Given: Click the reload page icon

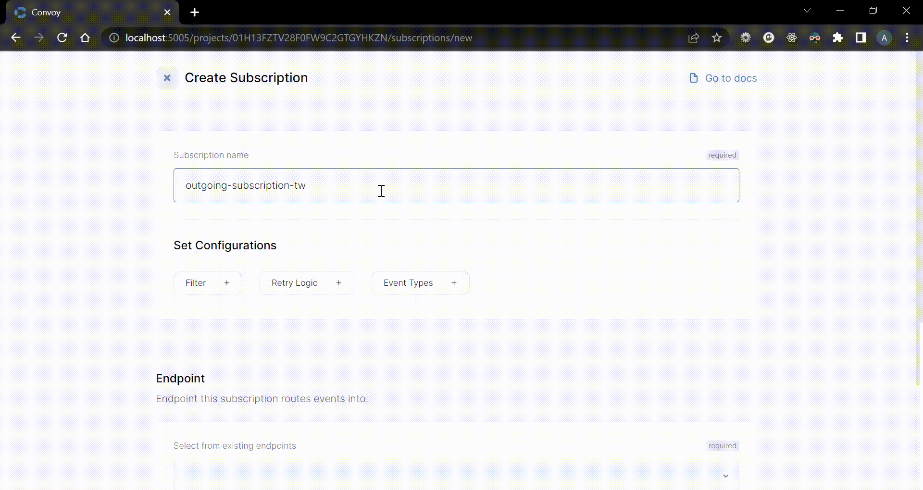Looking at the screenshot, I should [x=62, y=37].
